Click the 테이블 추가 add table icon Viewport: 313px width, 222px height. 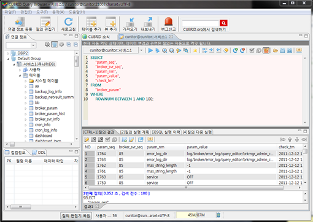tap(91, 22)
